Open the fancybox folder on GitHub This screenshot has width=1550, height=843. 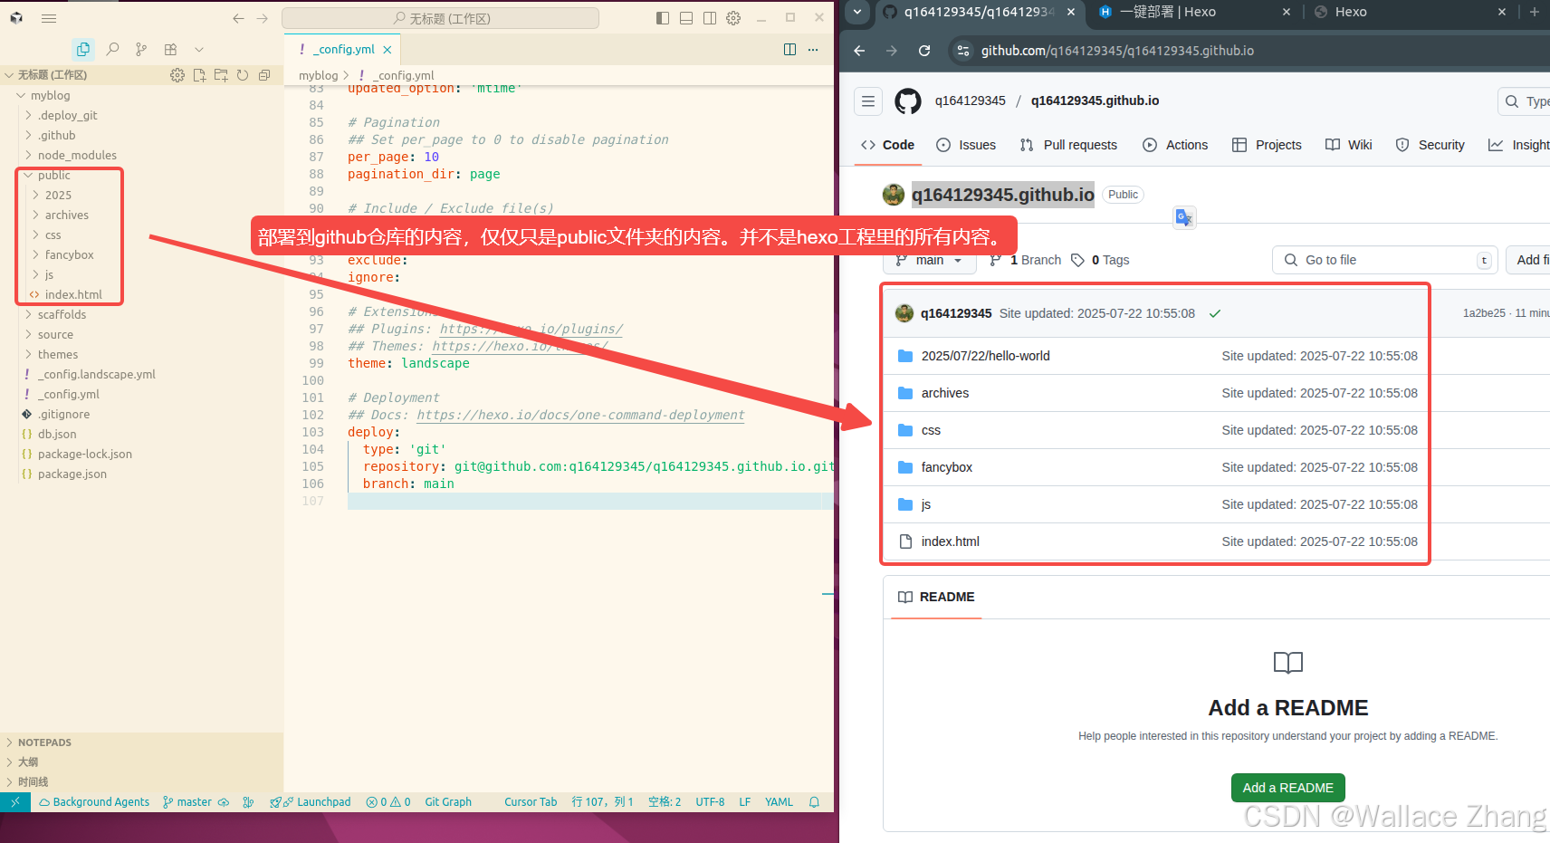click(947, 467)
